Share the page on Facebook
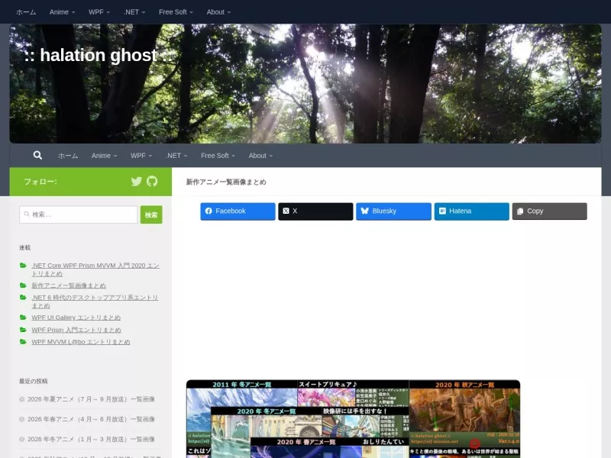 [x=238, y=211]
